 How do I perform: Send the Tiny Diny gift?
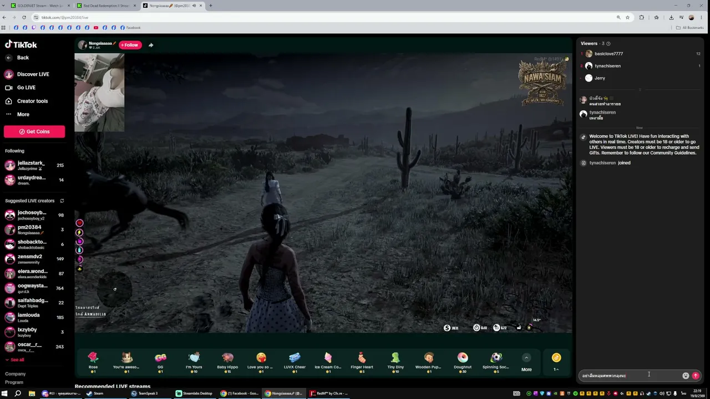(395, 361)
